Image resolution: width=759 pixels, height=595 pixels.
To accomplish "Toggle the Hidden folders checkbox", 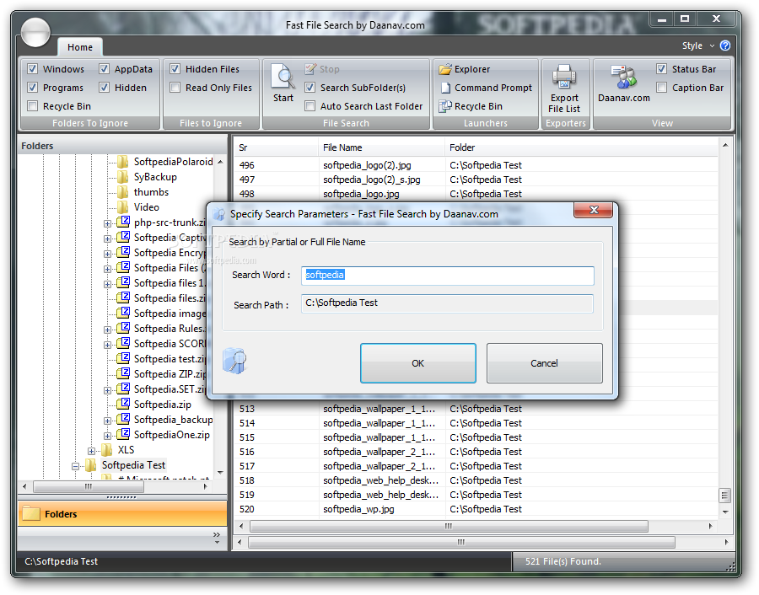I will 104,88.
